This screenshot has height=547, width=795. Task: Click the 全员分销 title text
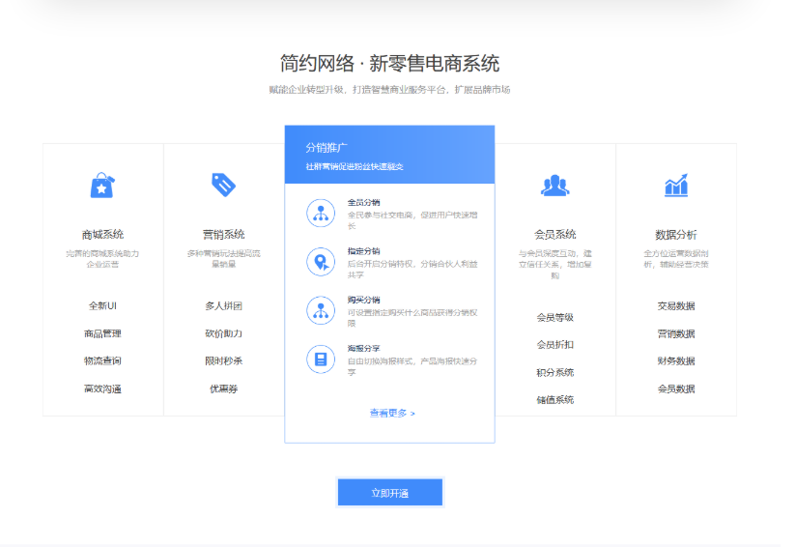coord(363,202)
